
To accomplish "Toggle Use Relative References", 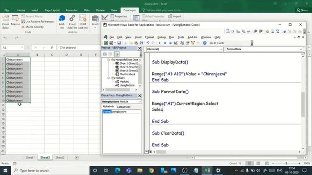I will (x=38, y=21).
